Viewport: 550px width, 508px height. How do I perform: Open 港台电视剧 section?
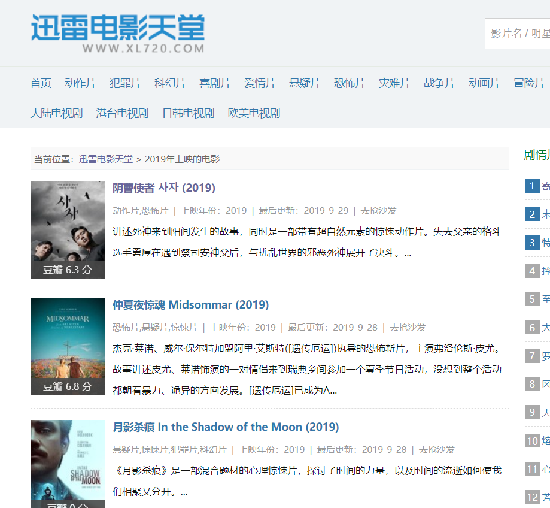[123, 113]
